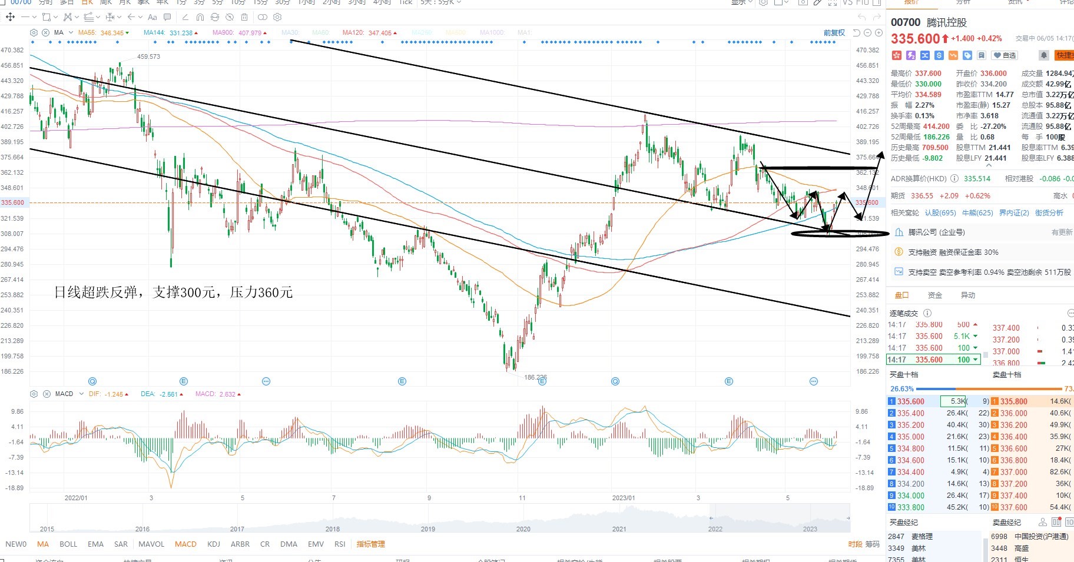
Task: Add stock via 自选 watchlist button
Action: pos(1005,55)
